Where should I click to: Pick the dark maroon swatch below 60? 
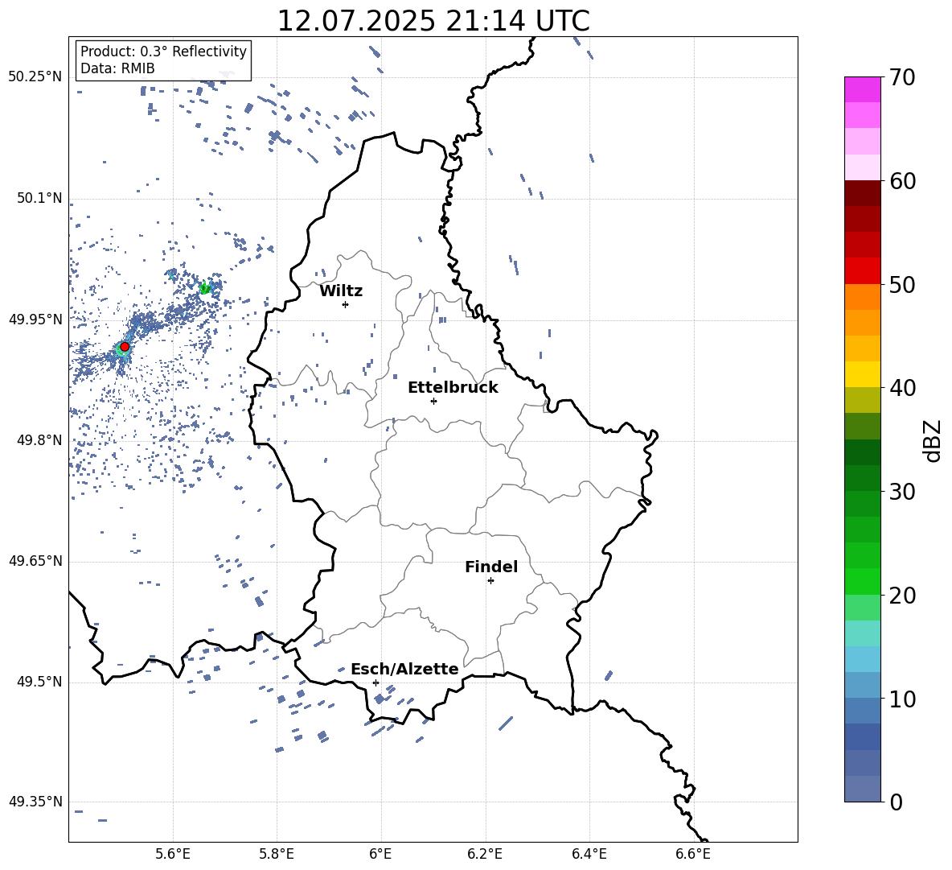coord(862,193)
